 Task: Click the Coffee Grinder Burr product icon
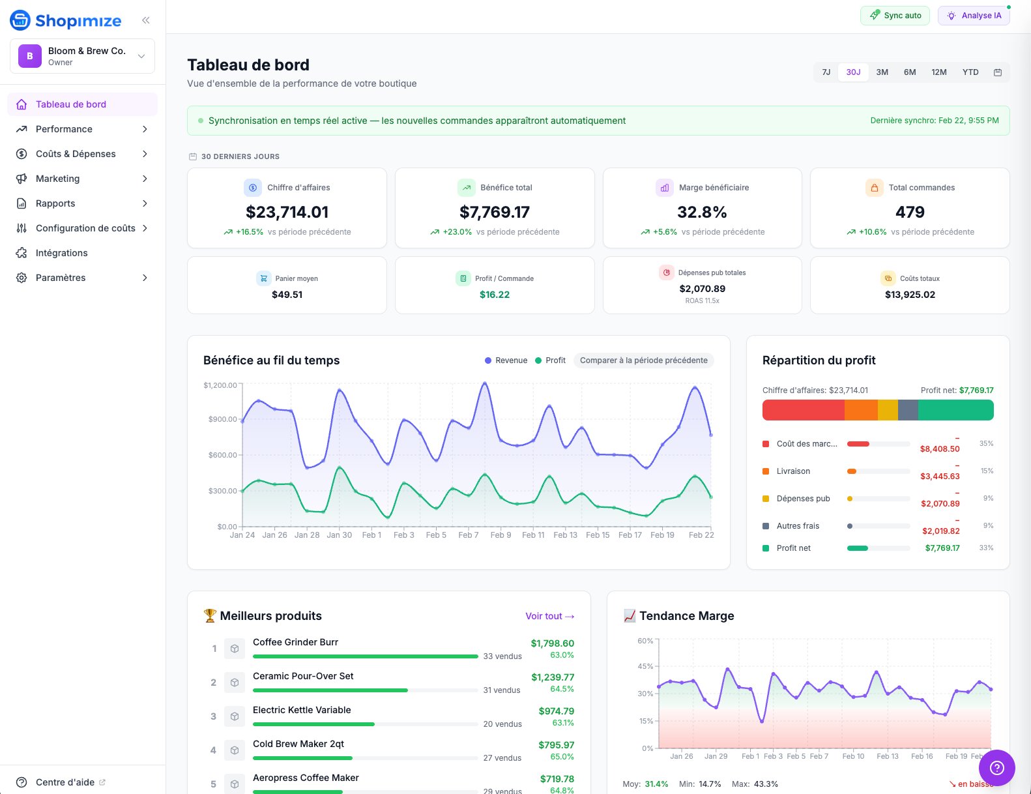click(235, 649)
